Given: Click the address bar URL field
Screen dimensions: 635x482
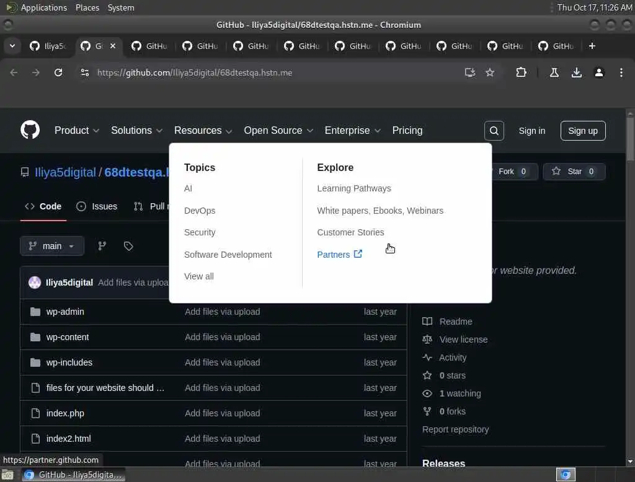Looking at the screenshot, I should tap(194, 72).
